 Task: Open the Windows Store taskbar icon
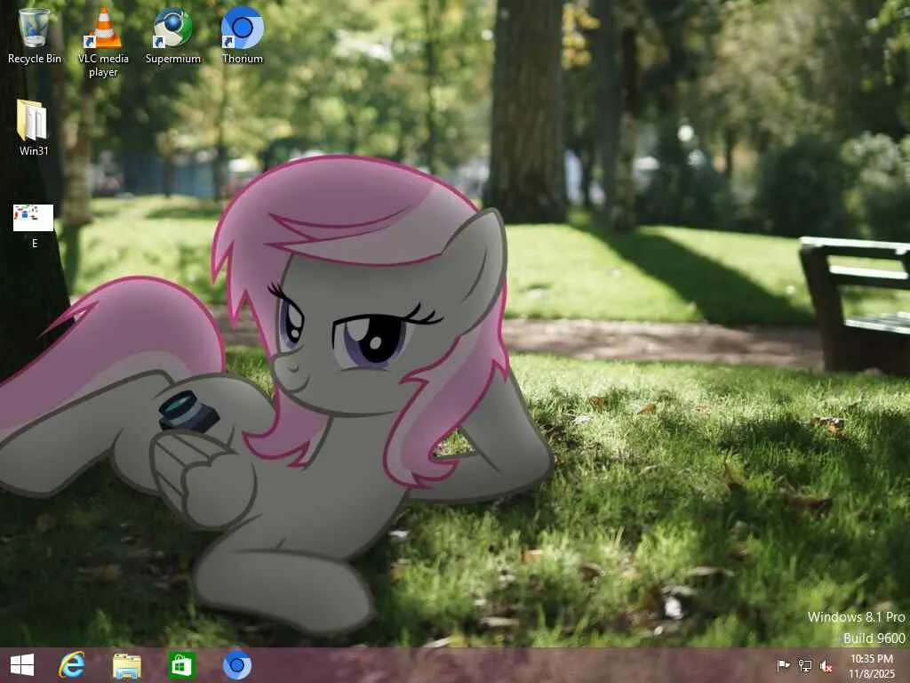[181, 665]
